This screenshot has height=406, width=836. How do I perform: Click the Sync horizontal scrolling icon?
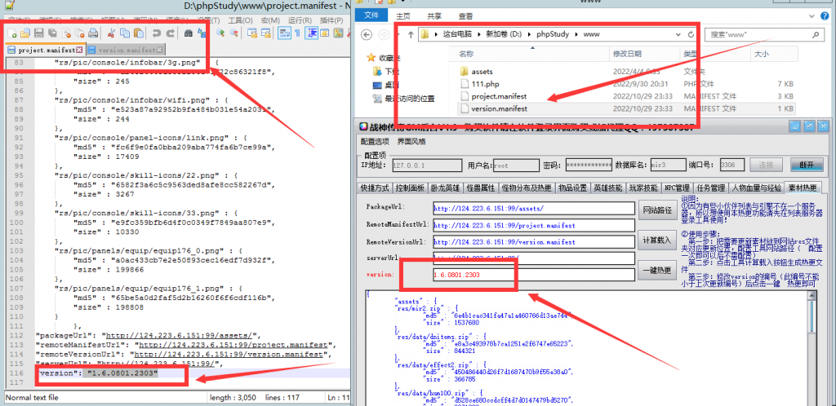click(265, 33)
